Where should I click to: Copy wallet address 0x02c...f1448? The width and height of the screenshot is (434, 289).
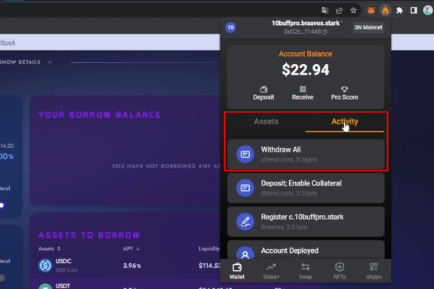(x=325, y=32)
